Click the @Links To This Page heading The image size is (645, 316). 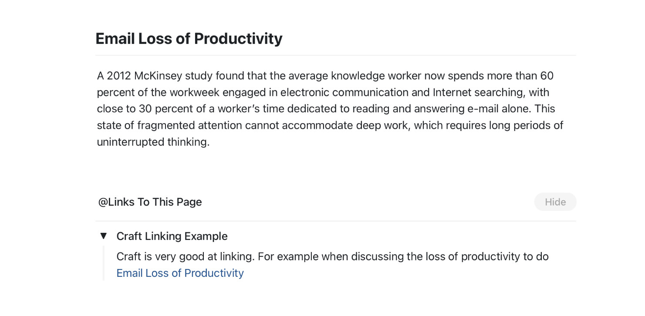click(x=150, y=202)
